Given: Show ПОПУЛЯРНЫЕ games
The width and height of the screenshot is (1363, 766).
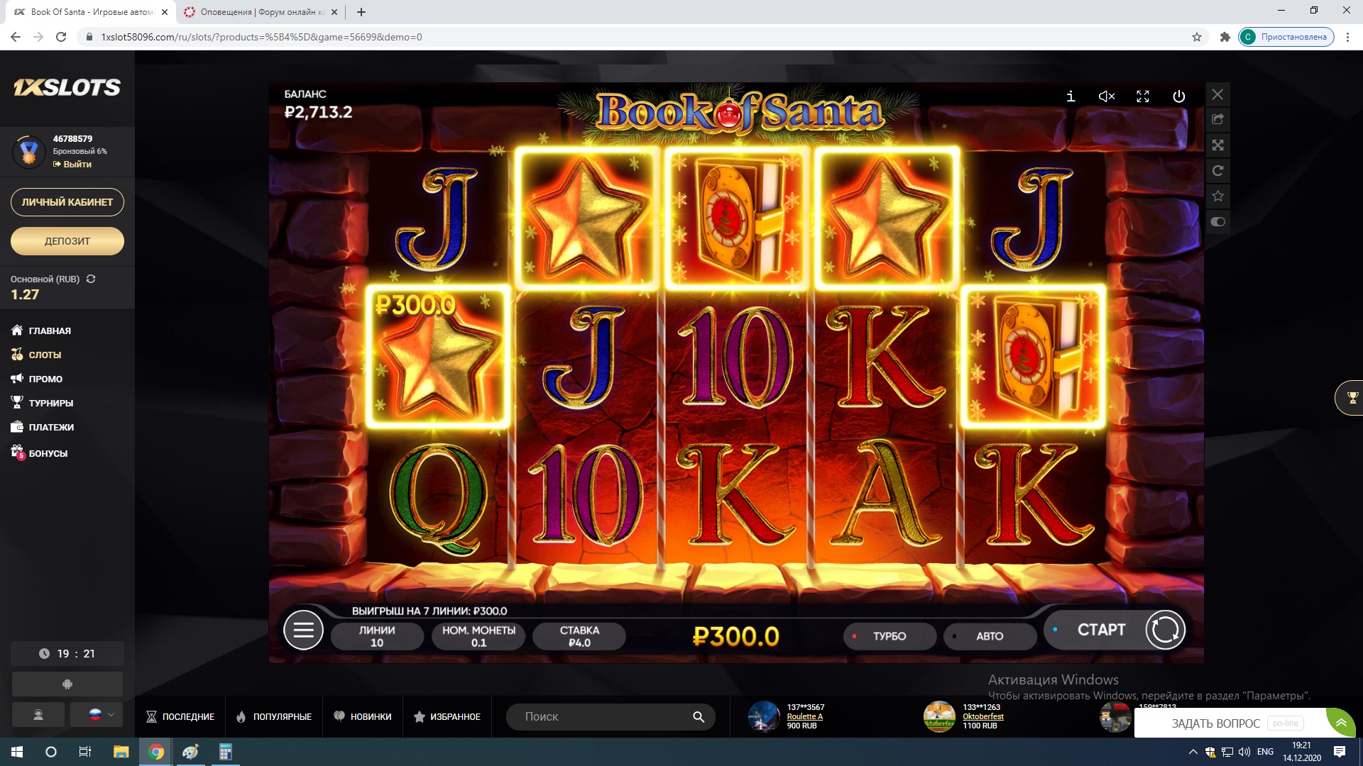Looking at the screenshot, I should point(274,717).
